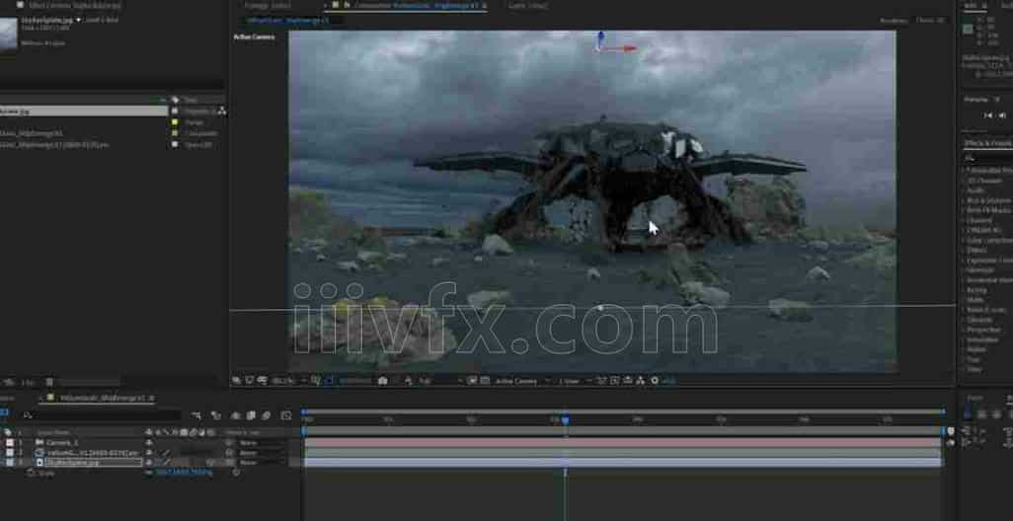Toggle region of interest icon below viewer

pyautogui.click(x=472, y=381)
